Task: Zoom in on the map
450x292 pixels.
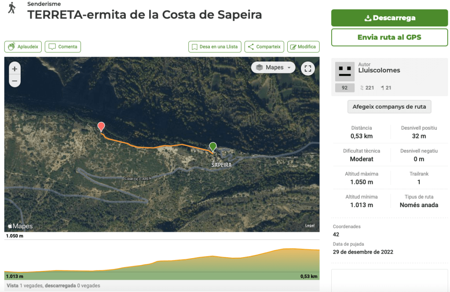Action: [x=15, y=69]
